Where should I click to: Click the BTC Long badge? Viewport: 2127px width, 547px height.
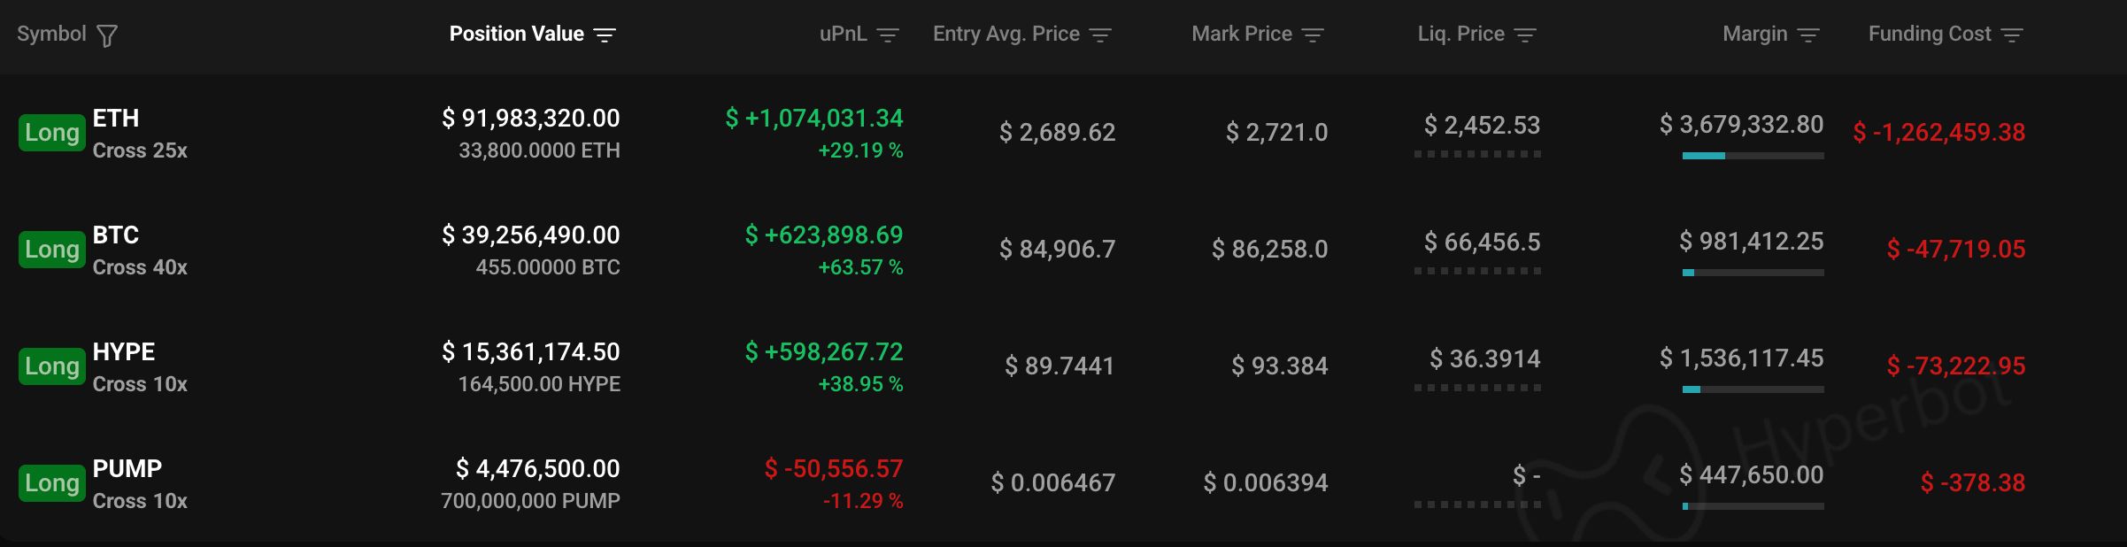pyautogui.click(x=52, y=250)
